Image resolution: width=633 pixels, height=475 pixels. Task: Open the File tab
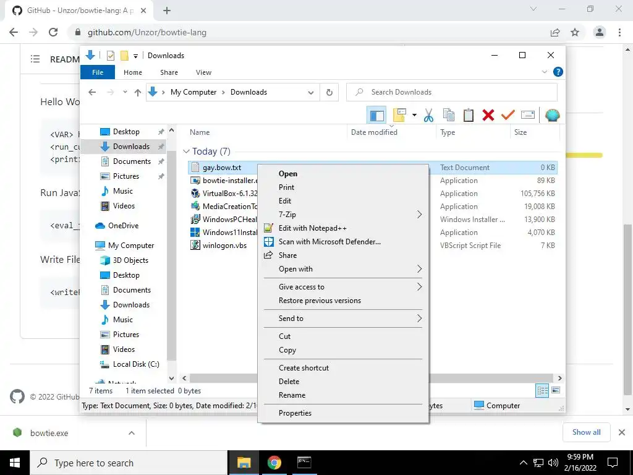[x=98, y=72]
